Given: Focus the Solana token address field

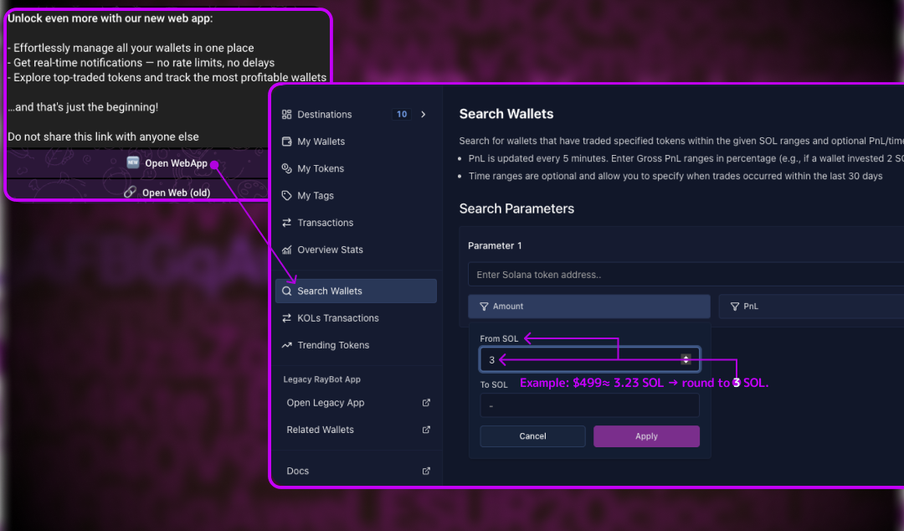Looking at the screenshot, I should pos(686,275).
